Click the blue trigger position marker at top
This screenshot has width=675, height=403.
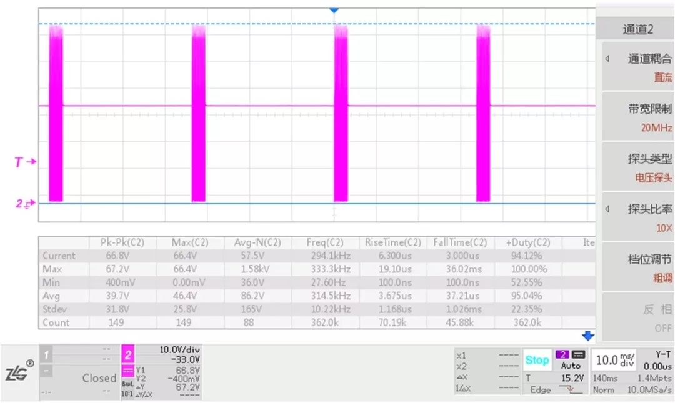click(x=334, y=11)
